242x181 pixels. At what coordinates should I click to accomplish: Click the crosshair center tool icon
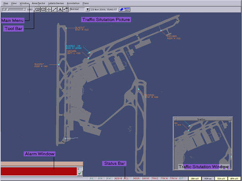click(49, 9)
